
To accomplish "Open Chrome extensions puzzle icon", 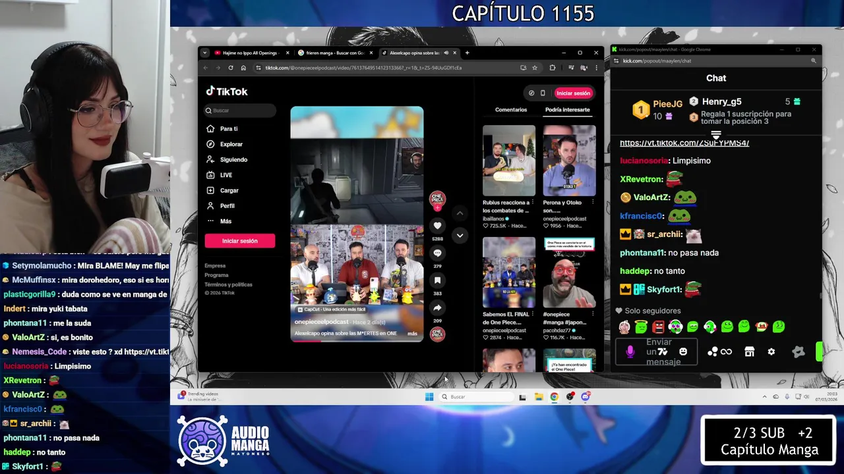I will pyautogui.click(x=552, y=68).
